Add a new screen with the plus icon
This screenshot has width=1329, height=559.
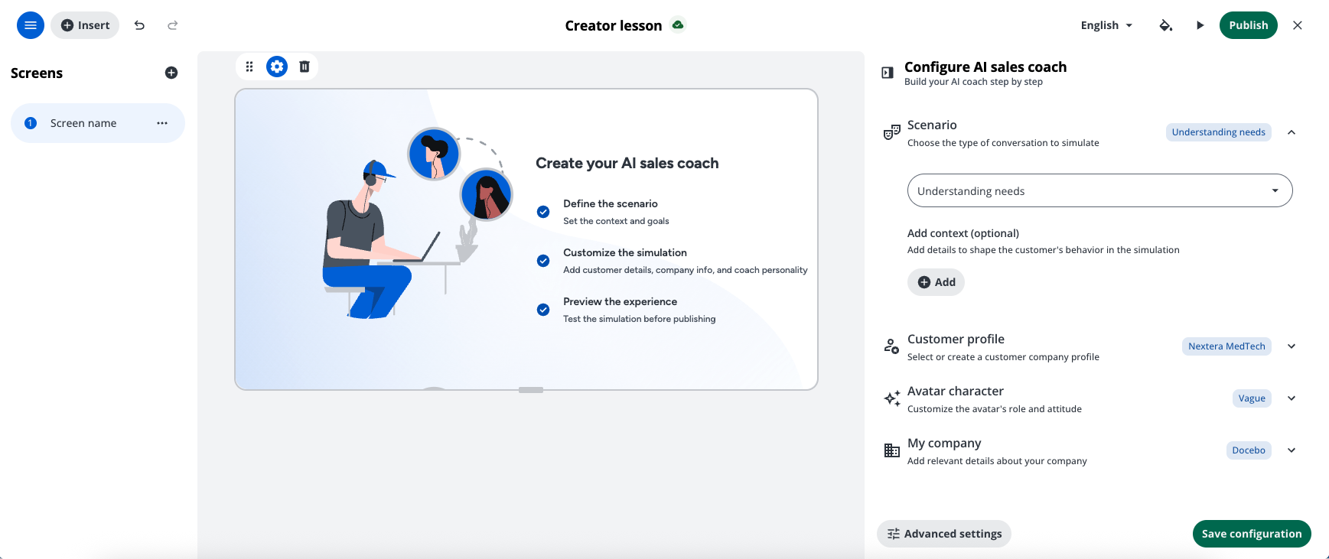[171, 73]
